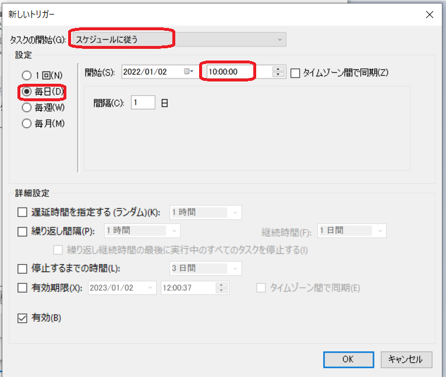This screenshot has width=446, height=377.
Task: Open the start date calendar picker icon
Action: point(189,72)
